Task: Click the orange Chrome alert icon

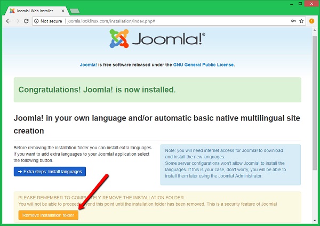Action: [x=311, y=21]
